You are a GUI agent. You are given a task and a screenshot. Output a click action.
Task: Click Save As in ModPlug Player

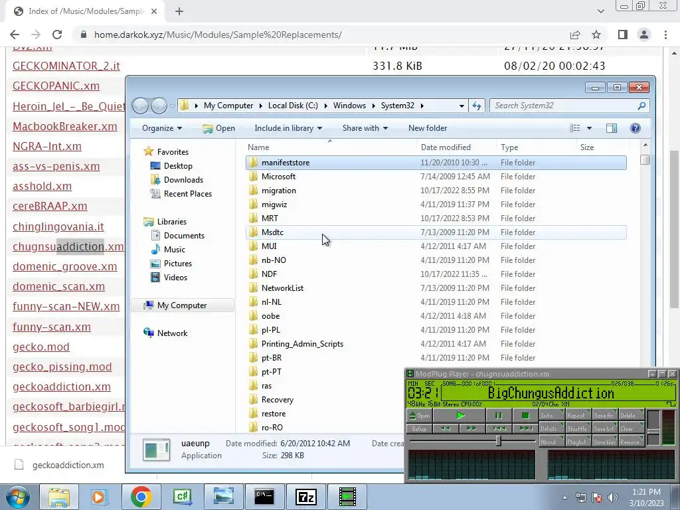point(604,416)
